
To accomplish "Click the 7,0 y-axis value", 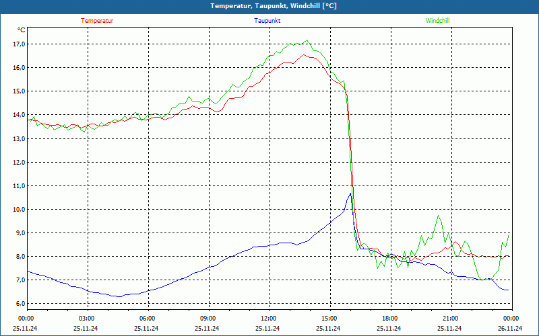I will point(21,280).
